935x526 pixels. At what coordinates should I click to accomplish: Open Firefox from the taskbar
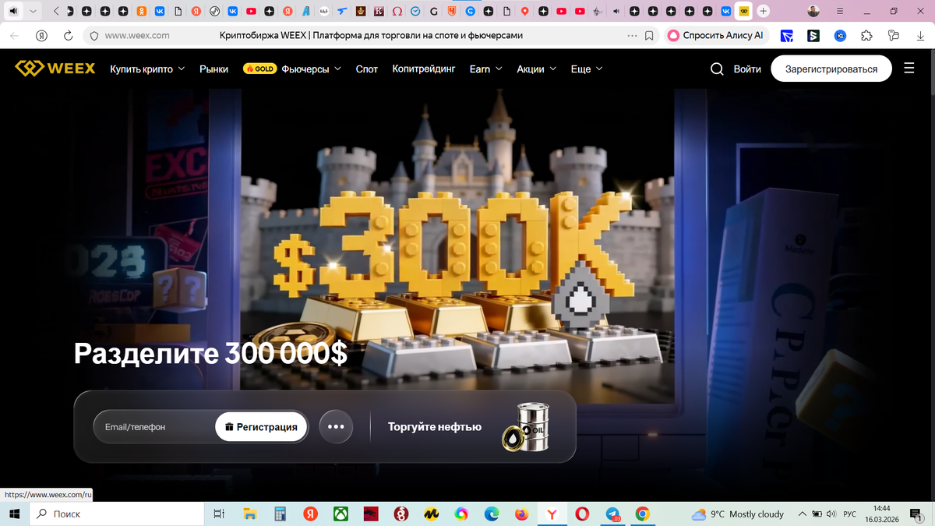point(522,514)
